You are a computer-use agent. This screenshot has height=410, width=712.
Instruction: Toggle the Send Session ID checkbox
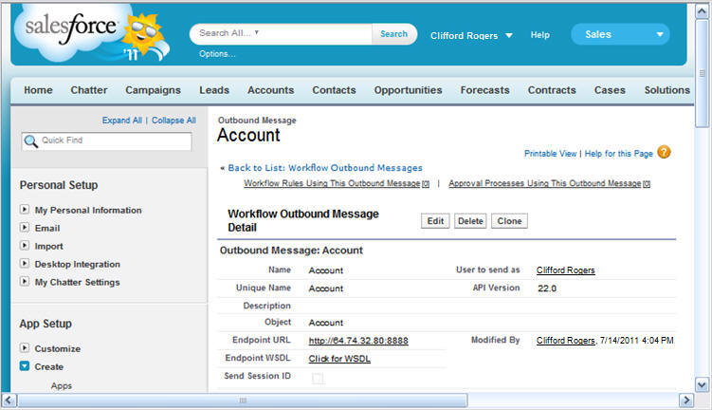point(318,378)
